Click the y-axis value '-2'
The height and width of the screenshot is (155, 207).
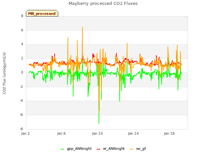pos(22,87)
